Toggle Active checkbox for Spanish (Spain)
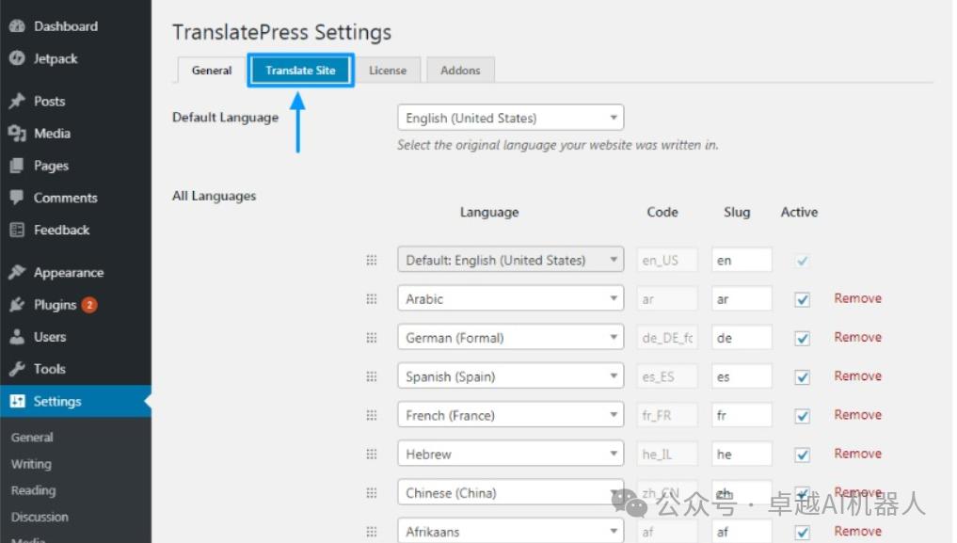The image size is (957, 543). point(802,377)
